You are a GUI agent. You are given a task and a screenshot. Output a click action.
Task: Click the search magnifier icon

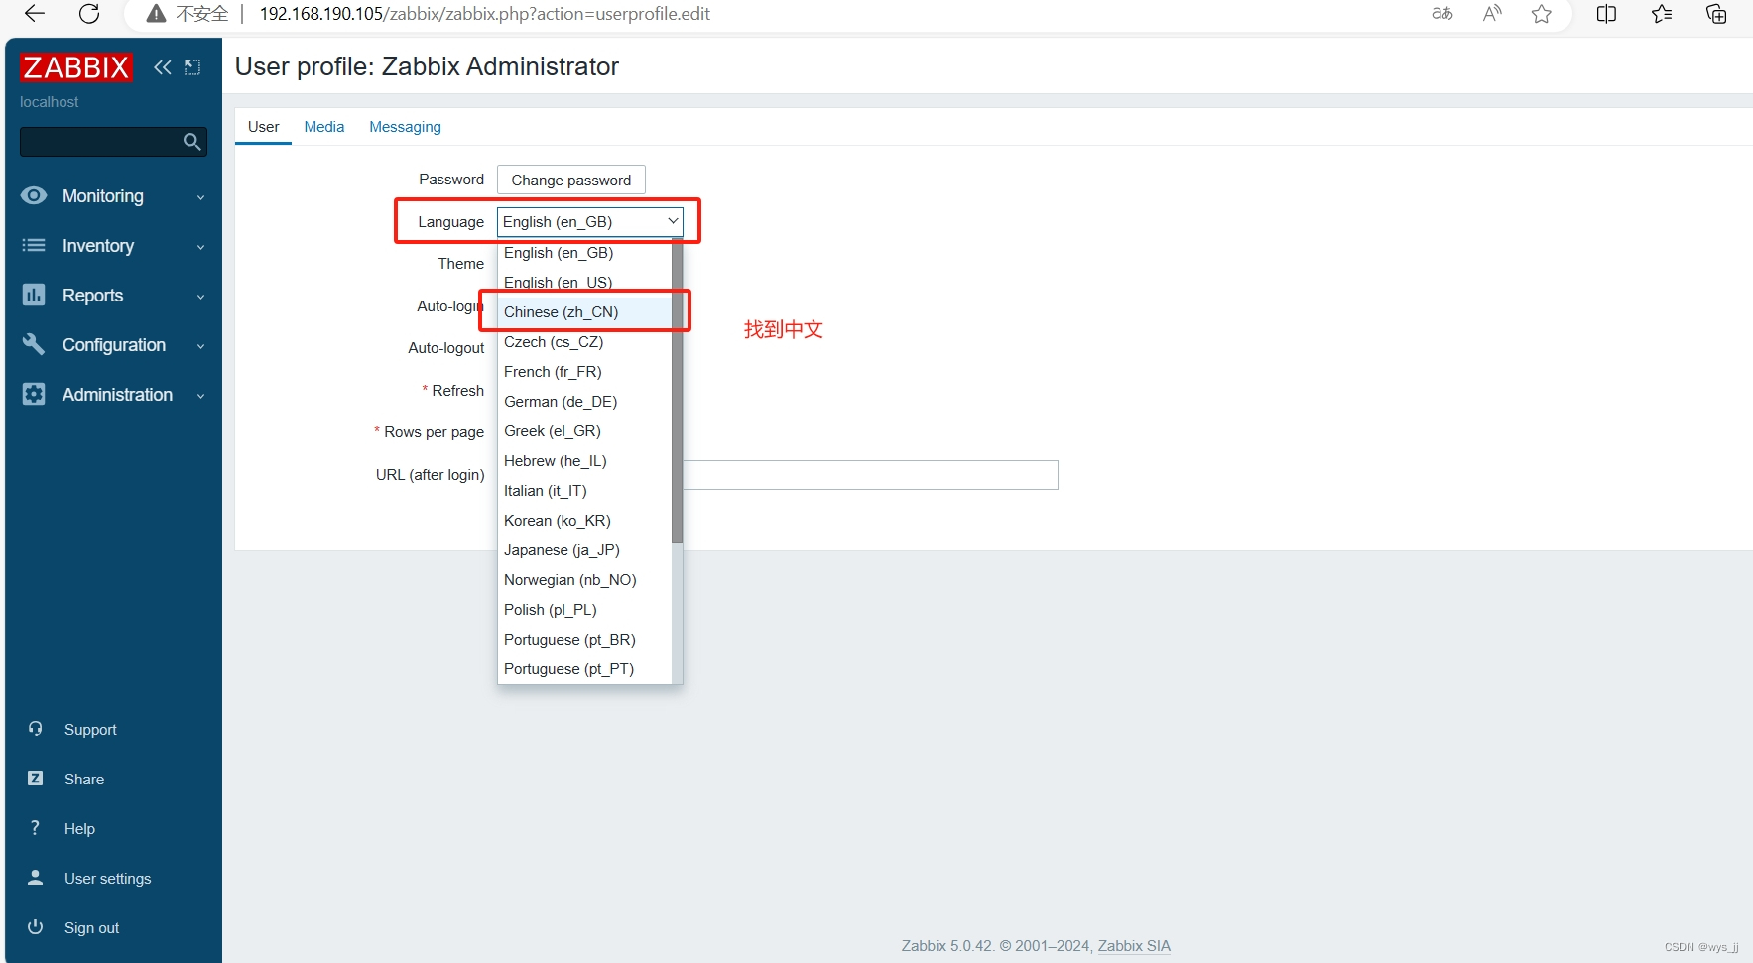192,142
